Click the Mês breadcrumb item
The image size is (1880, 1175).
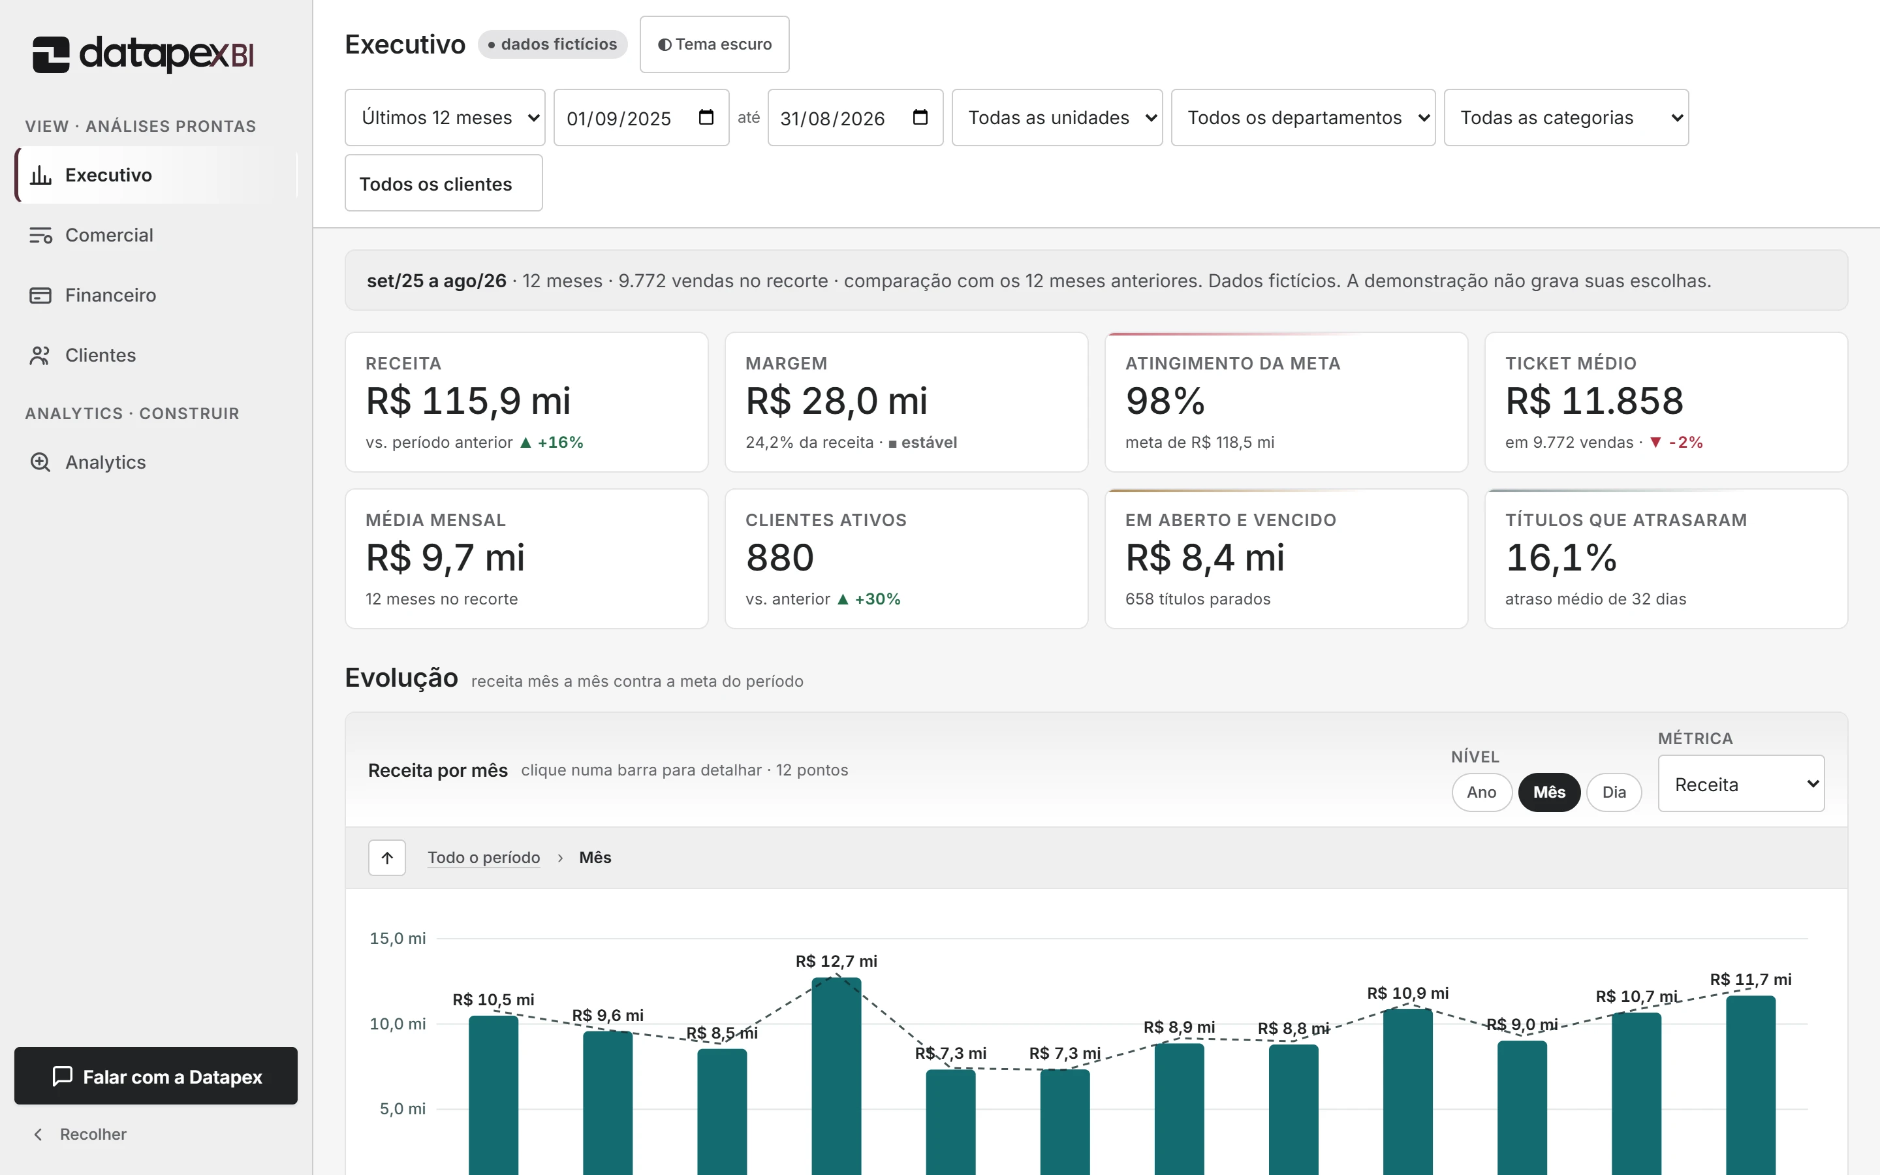pos(595,858)
